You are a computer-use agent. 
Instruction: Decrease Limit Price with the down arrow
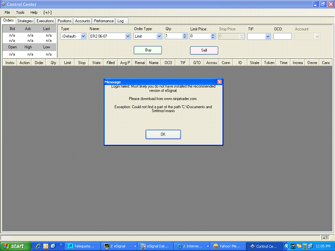[x=213, y=38]
